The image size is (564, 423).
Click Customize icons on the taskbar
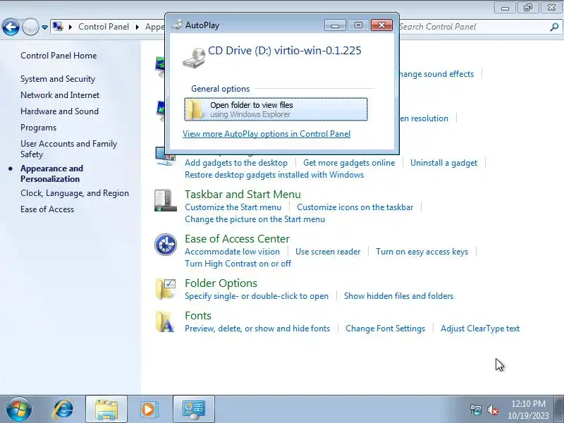(355, 207)
